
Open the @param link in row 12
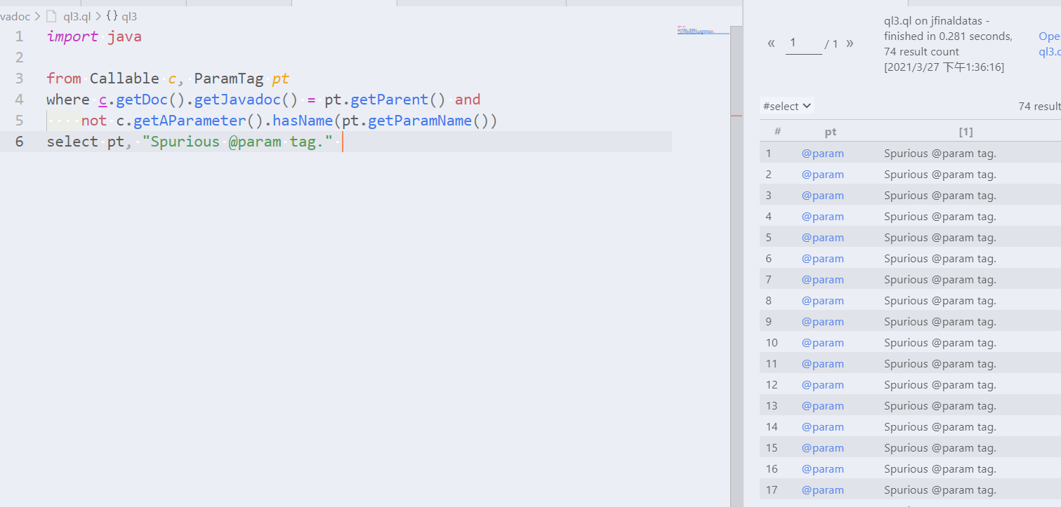(823, 385)
